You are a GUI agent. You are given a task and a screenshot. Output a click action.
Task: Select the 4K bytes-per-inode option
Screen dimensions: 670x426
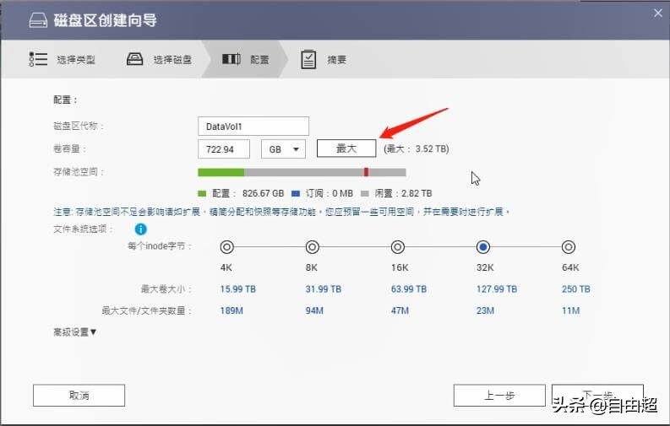[x=226, y=247]
